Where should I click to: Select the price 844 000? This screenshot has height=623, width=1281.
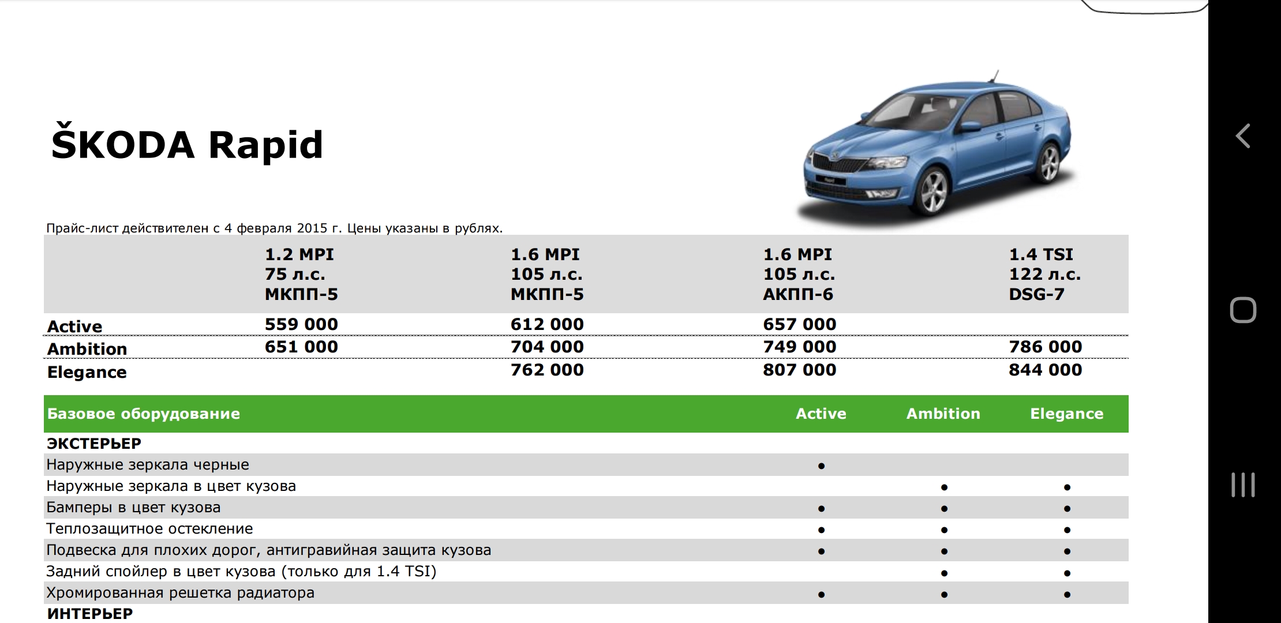point(1045,370)
